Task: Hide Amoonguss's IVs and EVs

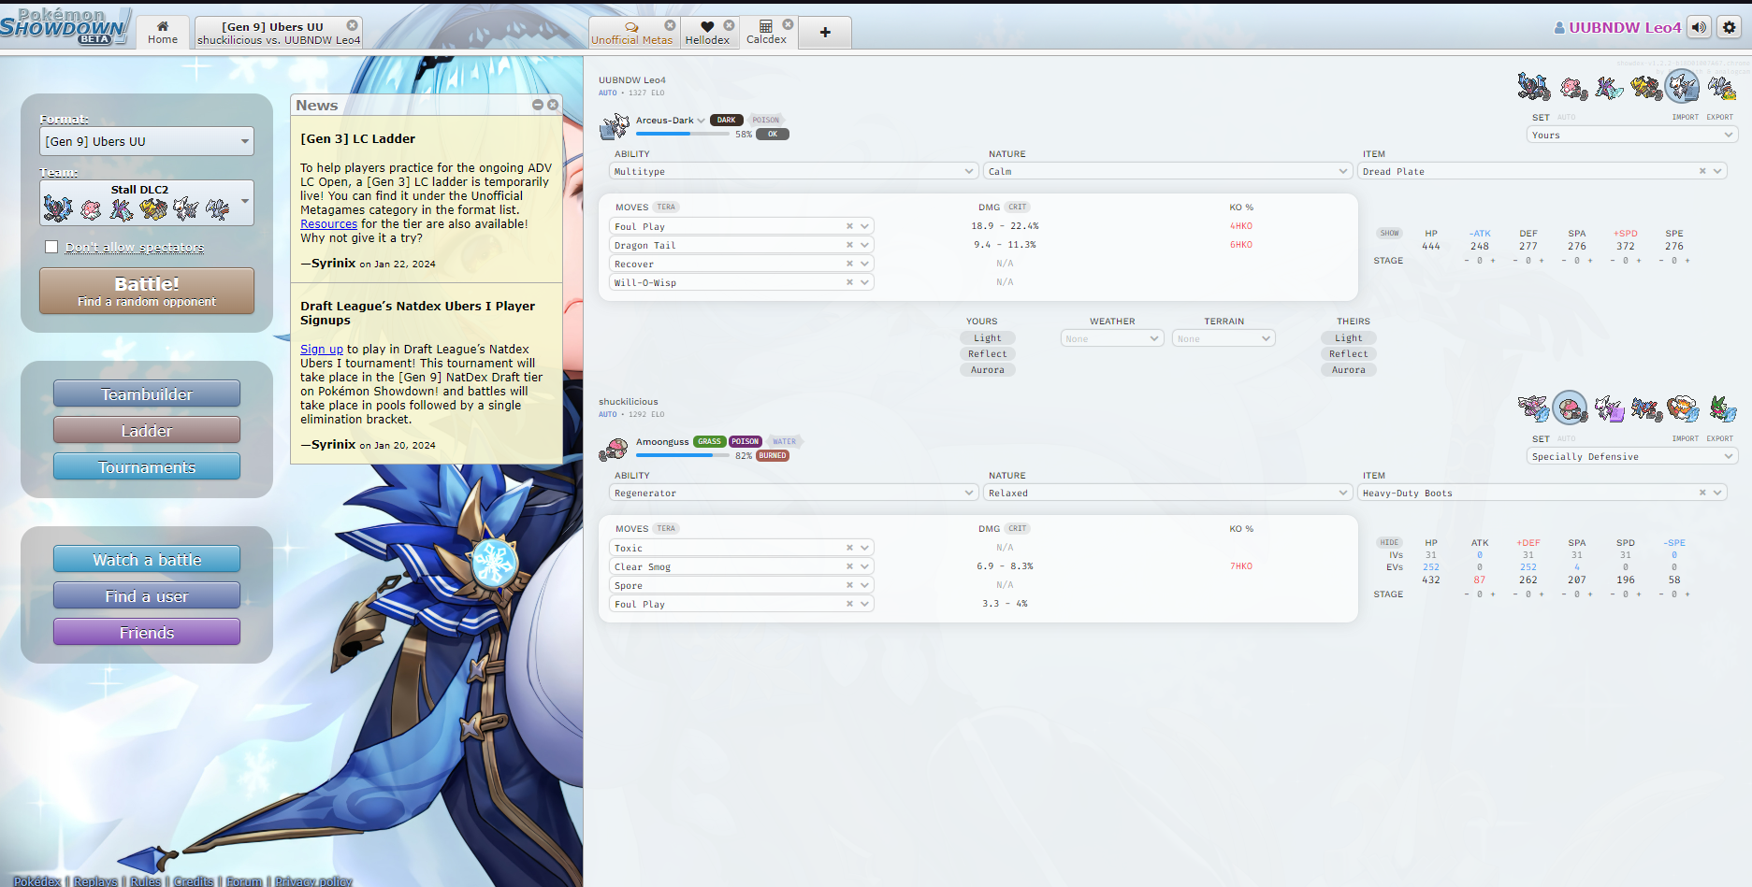Action: pyautogui.click(x=1390, y=542)
